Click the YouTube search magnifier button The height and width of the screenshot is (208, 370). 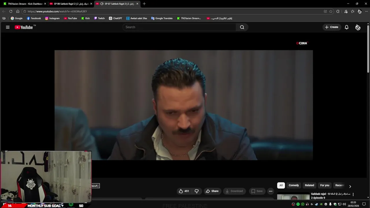pyautogui.click(x=242, y=27)
